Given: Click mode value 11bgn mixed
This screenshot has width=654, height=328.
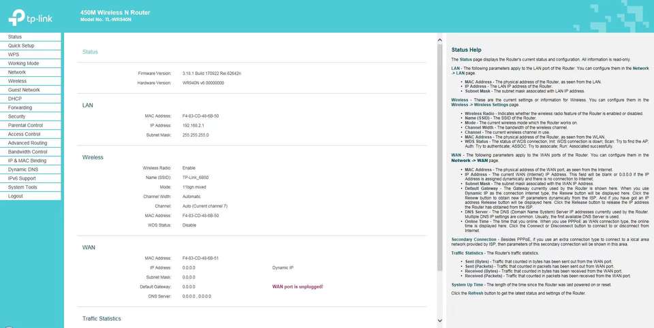Looking at the screenshot, I should click(x=194, y=187).
